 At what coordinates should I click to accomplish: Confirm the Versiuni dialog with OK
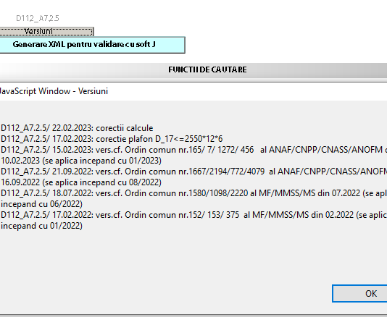(x=359, y=293)
